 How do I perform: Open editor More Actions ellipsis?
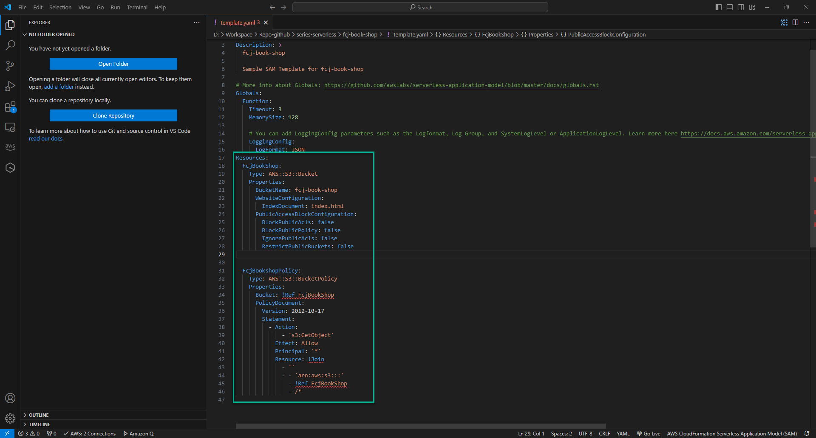pyautogui.click(x=806, y=22)
